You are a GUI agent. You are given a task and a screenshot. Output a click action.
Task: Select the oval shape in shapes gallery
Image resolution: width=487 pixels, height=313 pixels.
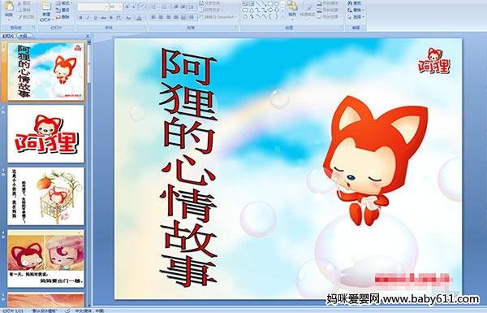277,4
